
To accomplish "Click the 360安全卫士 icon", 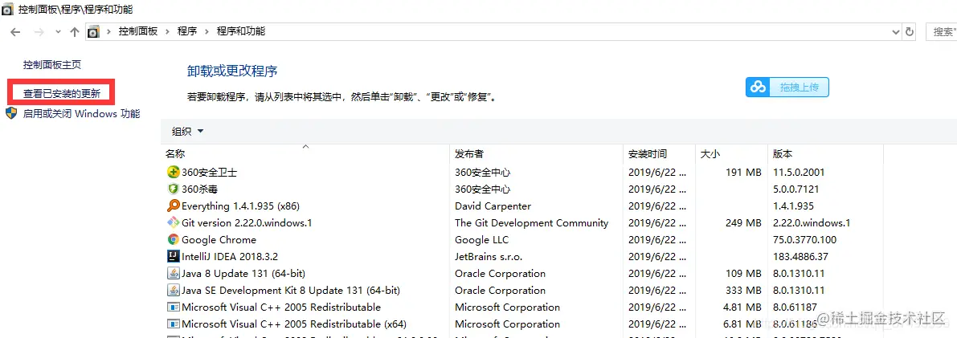I will coord(173,173).
